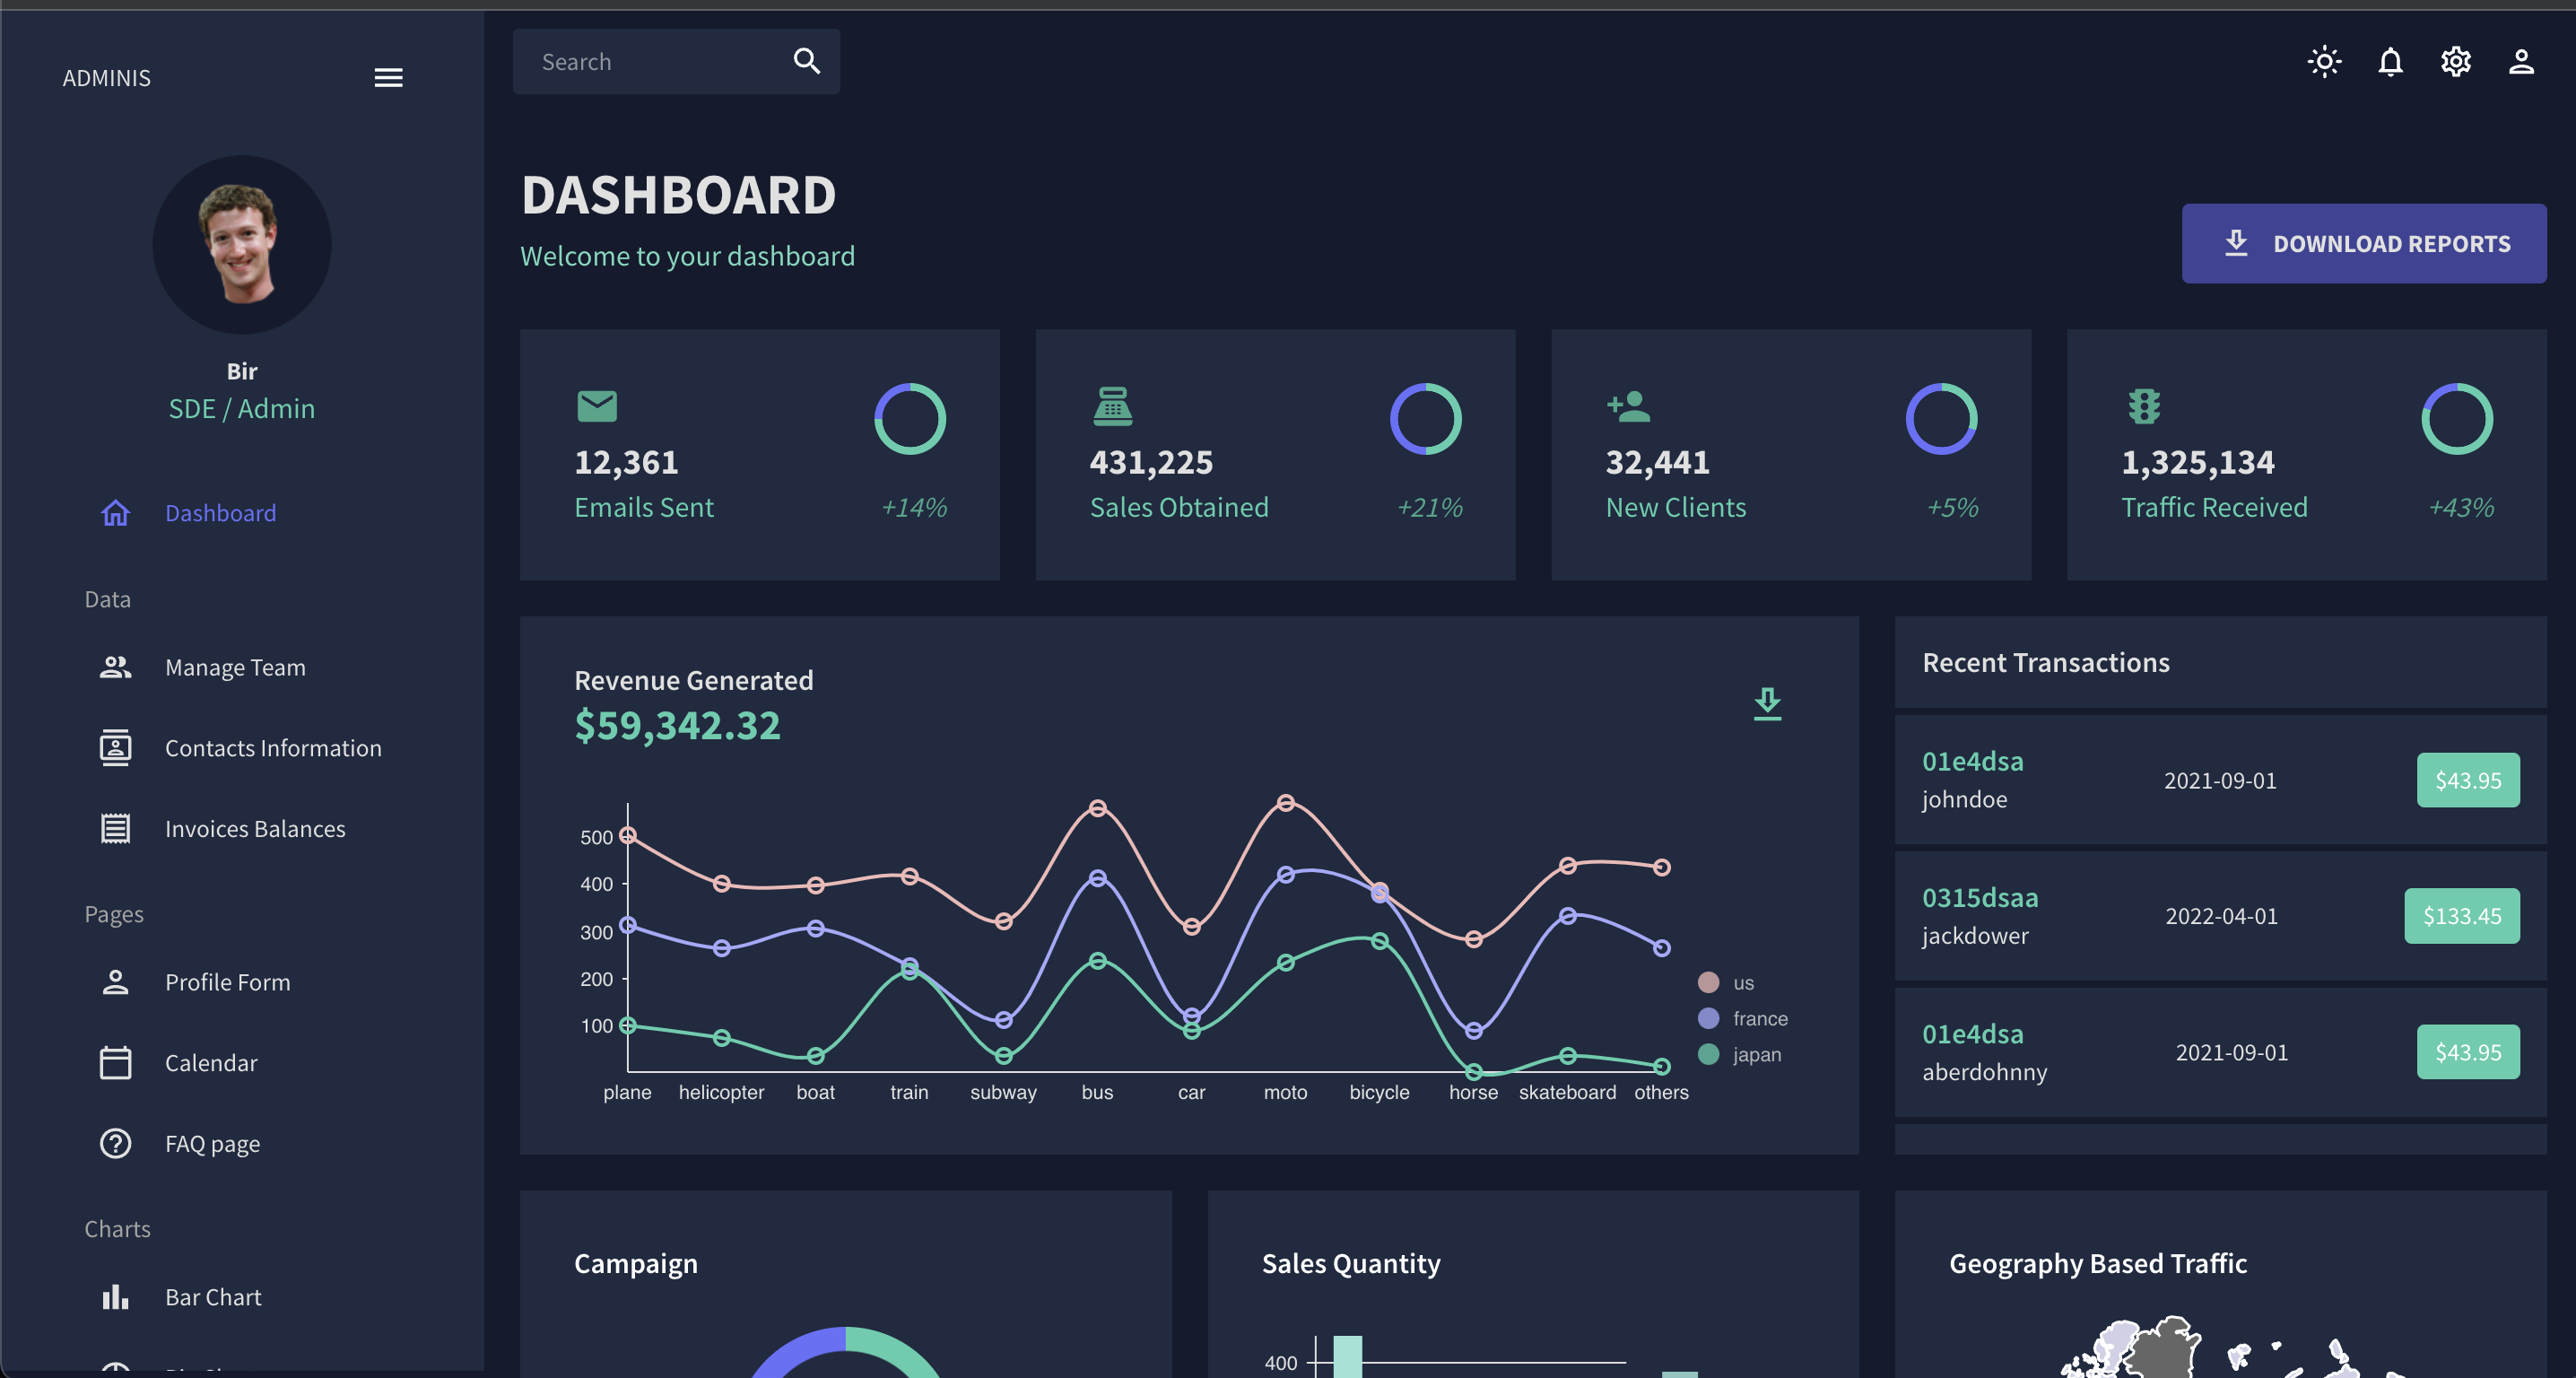The width and height of the screenshot is (2576, 1378).
Task: Click the Traffic Received traffic-light icon
Action: point(2144,406)
